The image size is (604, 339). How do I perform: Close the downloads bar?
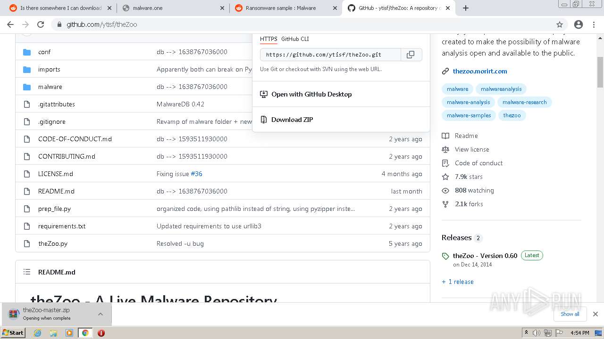point(596,314)
